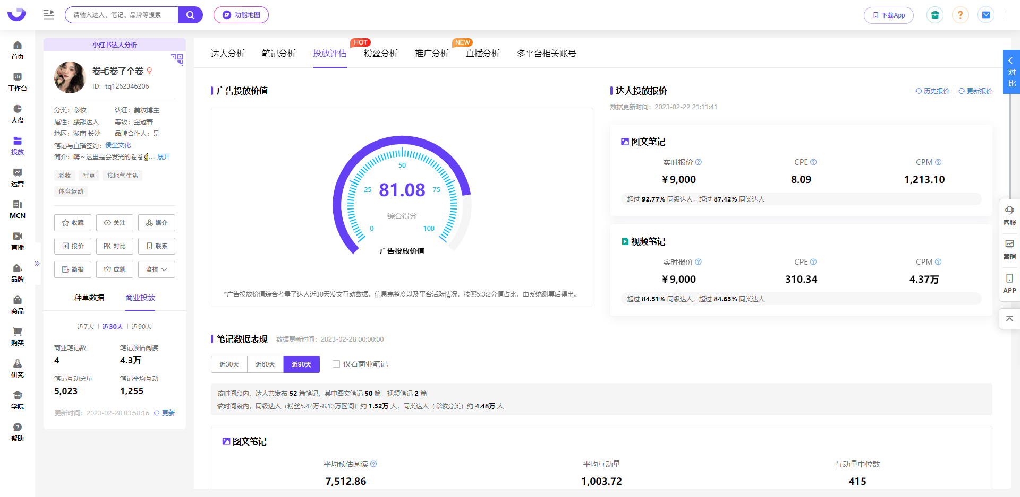Select 近30天 in 笔记数据表现
Screen dimensions: 1020x497
pos(229,364)
